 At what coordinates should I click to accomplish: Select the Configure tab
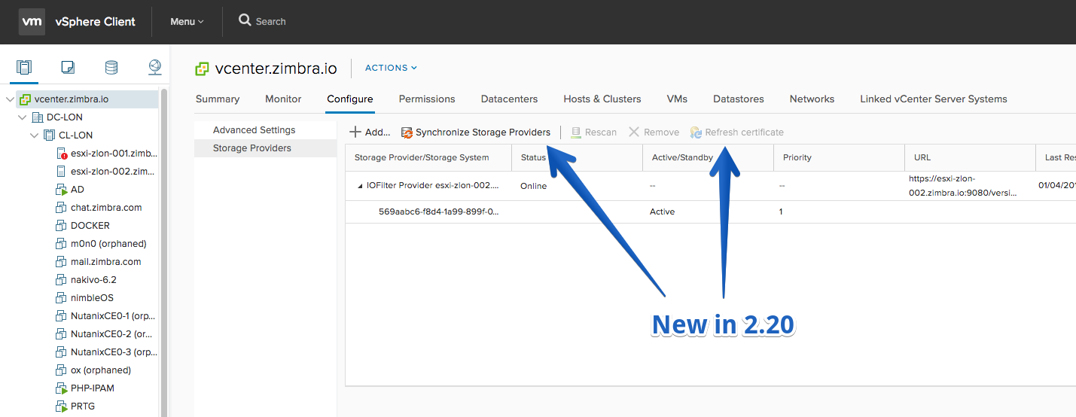point(350,99)
